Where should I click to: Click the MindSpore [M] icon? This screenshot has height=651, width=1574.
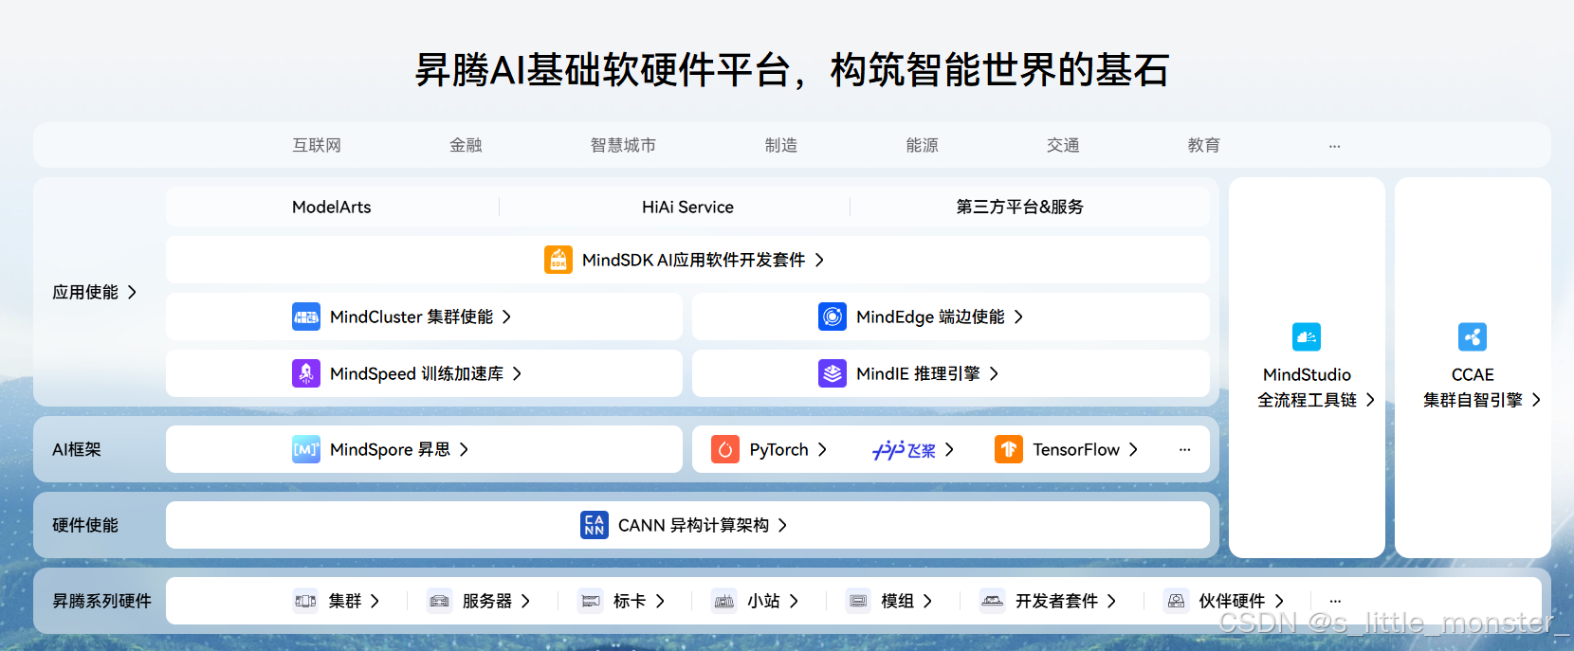click(x=306, y=449)
